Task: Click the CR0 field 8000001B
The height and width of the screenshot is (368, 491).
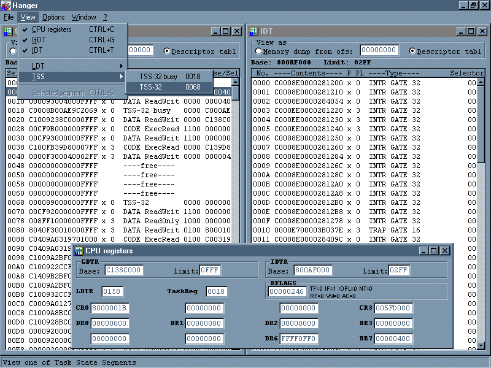Action: click(110, 308)
